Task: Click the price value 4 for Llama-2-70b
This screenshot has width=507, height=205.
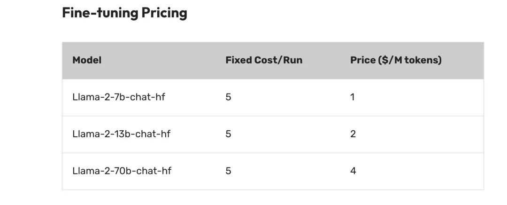Action: click(x=353, y=171)
